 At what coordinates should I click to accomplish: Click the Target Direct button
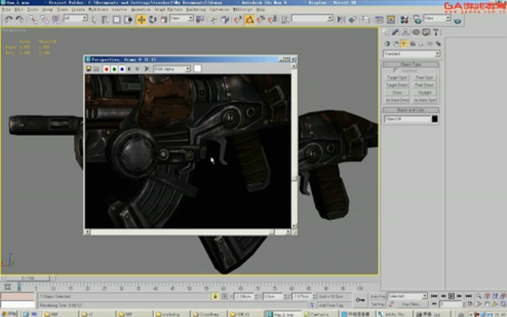(x=397, y=85)
